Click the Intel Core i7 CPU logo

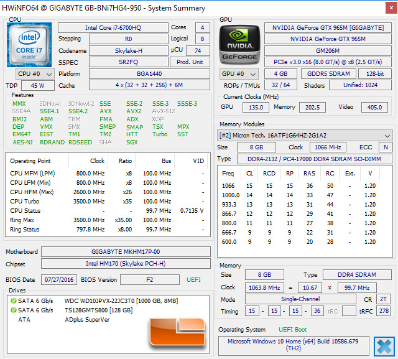tap(29, 45)
